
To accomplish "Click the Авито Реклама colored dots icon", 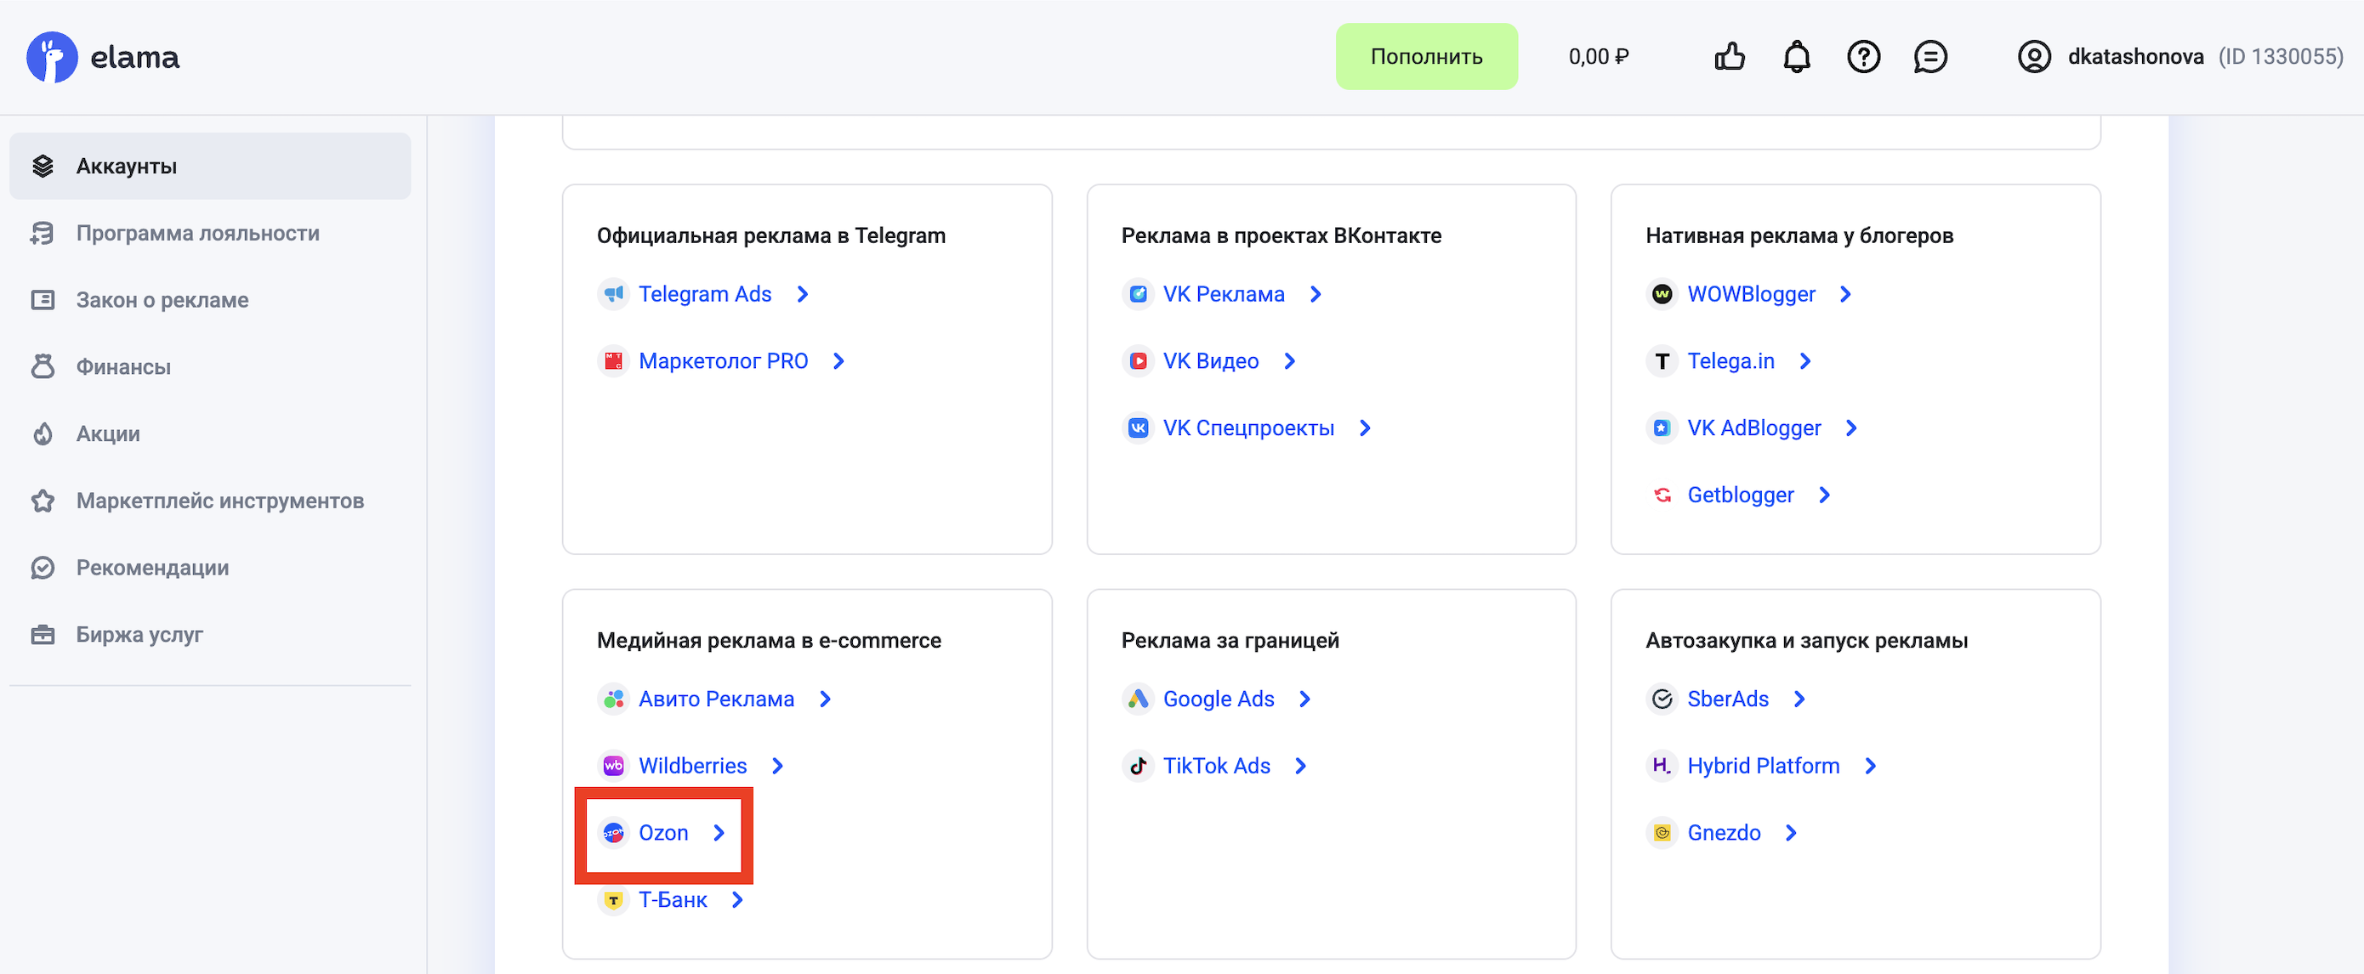I will point(614,699).
